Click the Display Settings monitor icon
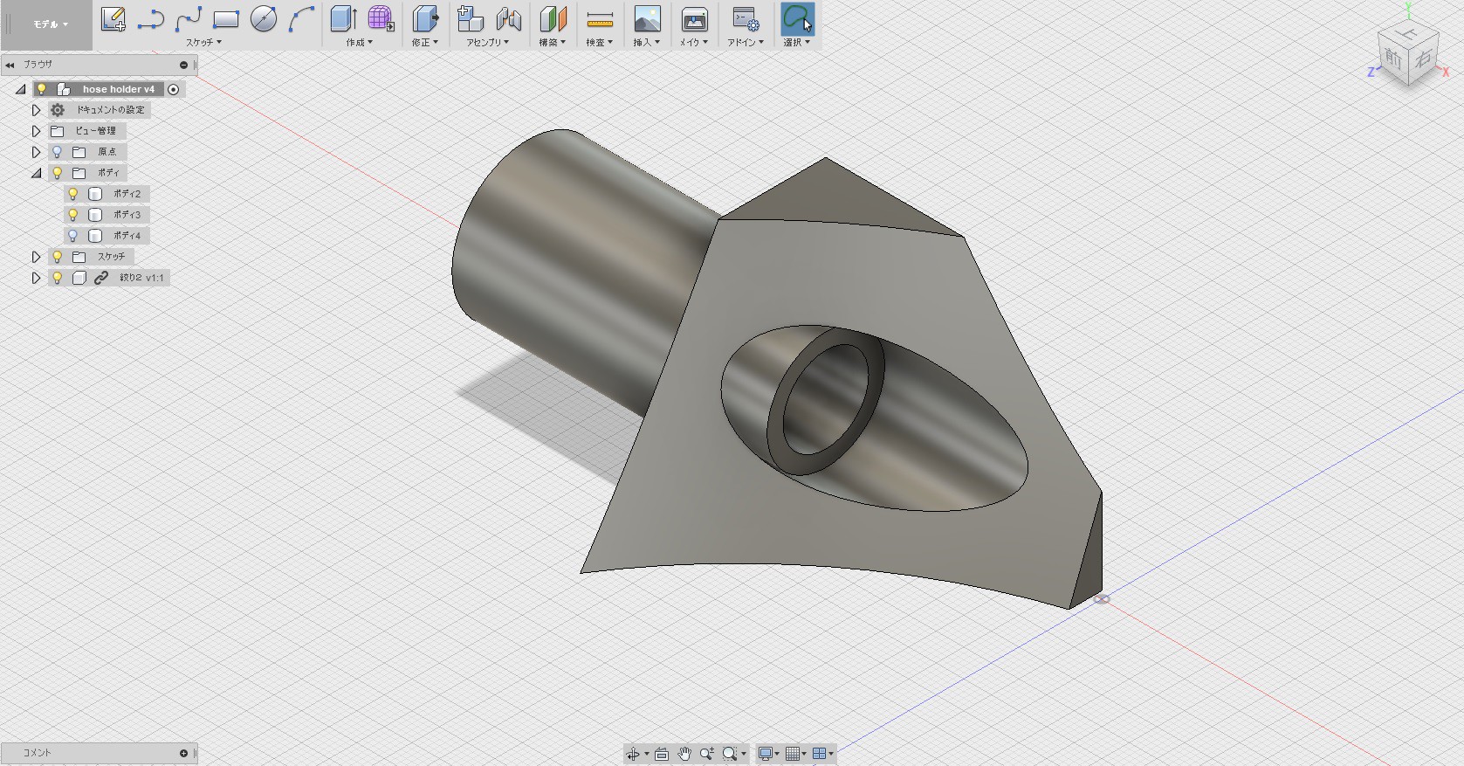This screenshot has height=766, width=1464. click(x=766, y=753)
